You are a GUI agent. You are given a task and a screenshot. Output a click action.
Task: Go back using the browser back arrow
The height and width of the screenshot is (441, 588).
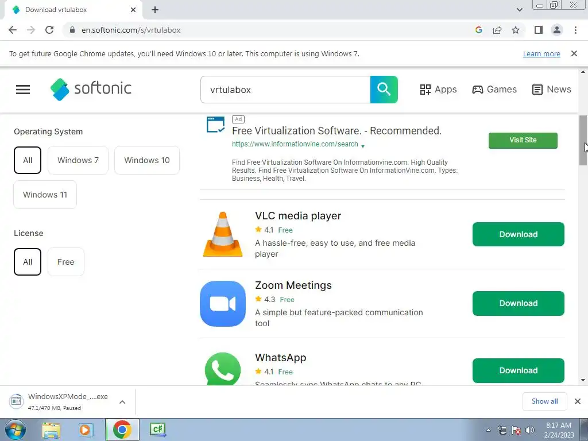(x=13, y=30)
